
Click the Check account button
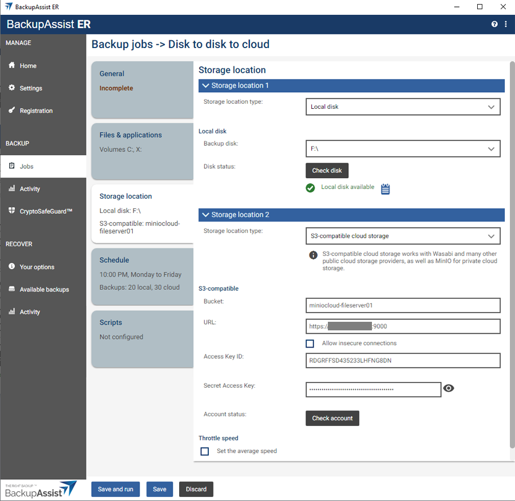click(x=332, y=418)
